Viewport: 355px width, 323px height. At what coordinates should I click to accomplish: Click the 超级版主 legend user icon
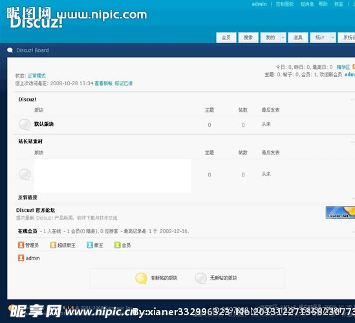(53, 245)
